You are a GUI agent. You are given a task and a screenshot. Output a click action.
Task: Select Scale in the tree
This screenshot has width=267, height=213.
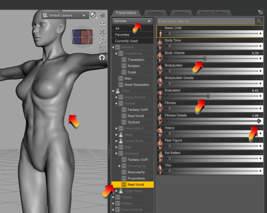[132, 72]
